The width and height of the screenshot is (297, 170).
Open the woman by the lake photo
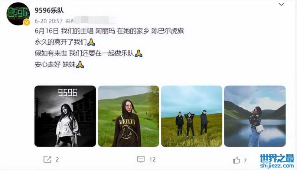click(255, 116)
